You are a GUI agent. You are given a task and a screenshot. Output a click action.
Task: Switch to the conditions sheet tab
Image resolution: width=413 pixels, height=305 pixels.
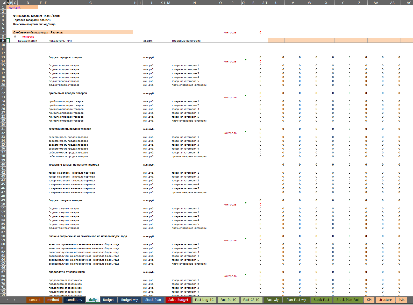pos(74,300)
